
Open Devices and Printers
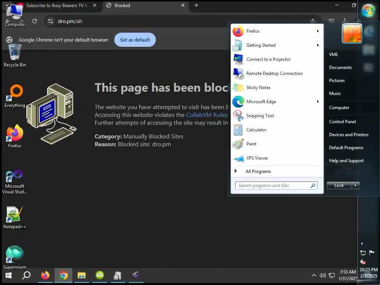click(x=349, y=134)
